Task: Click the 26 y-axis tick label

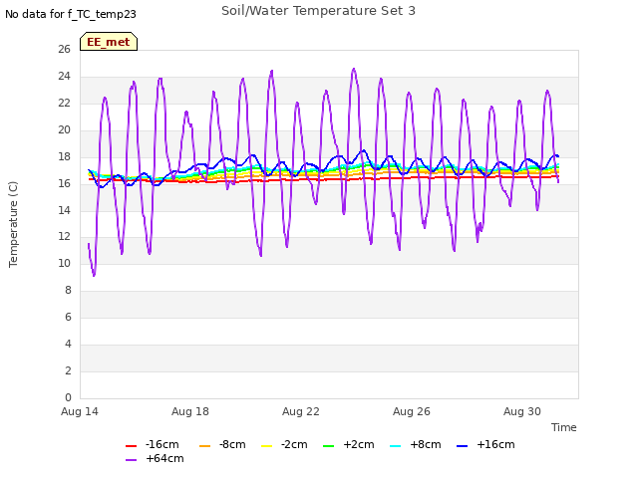Action: pos(64,49)
